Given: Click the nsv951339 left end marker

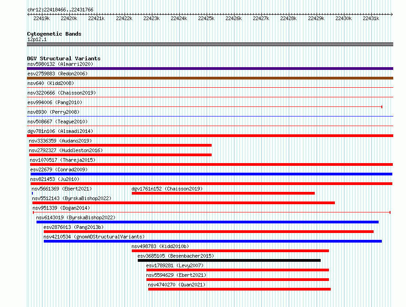Looking at the screenshot, I should click(33, 212).
